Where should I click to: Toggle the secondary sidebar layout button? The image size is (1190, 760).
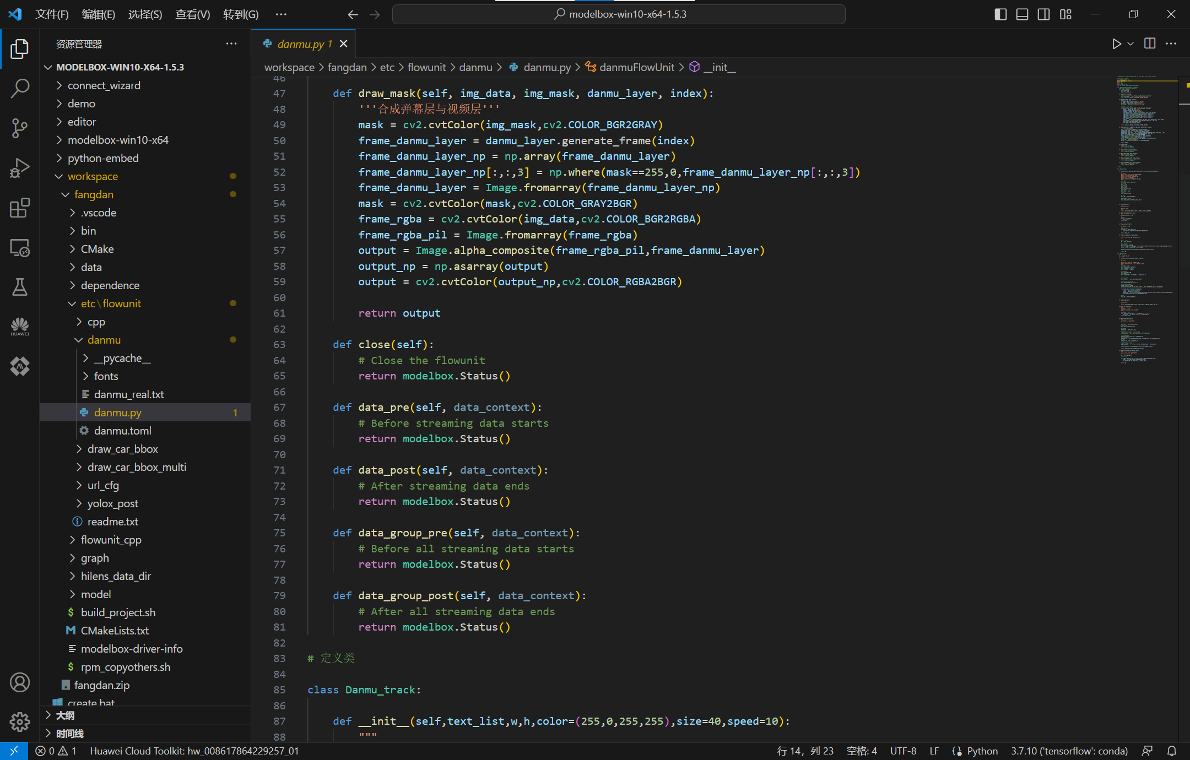pyautogui.click(x=1043, y=14)
